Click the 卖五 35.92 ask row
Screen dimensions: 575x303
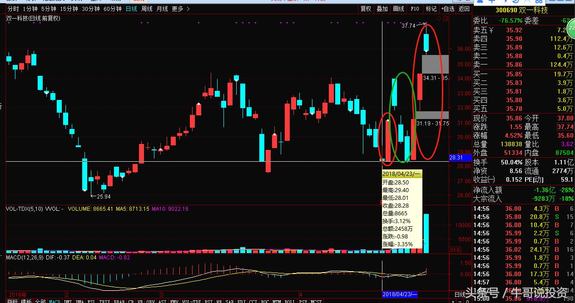(523, 30)
